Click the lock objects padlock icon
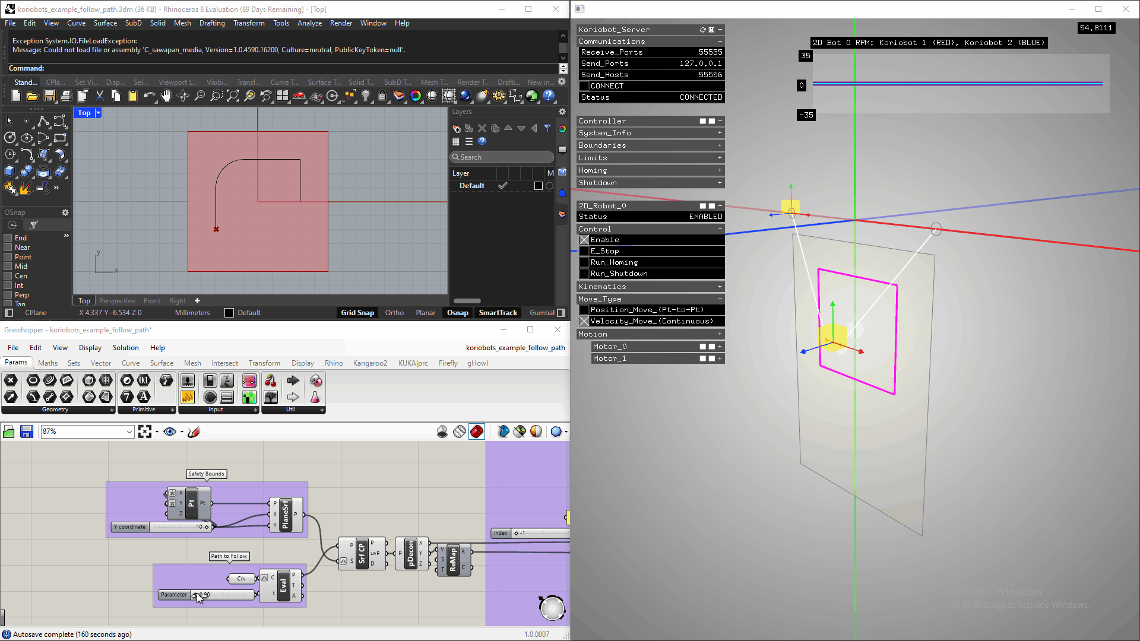Viewport: 1140px width, 641px height. coord(382,96)
